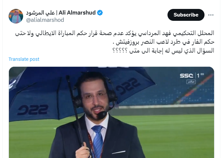Open Ali Almarshud's profile avatar
222x158 pixels.
pyautogui.click(x=16, y=16)
